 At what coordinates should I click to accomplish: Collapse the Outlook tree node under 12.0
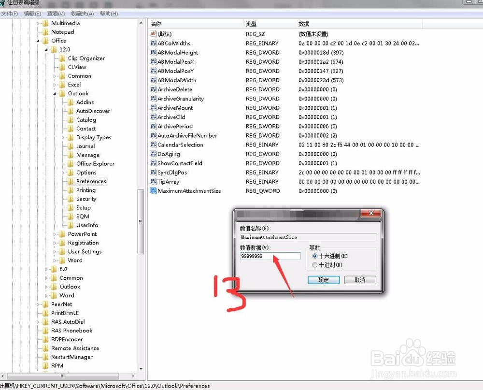click(55, 94)
